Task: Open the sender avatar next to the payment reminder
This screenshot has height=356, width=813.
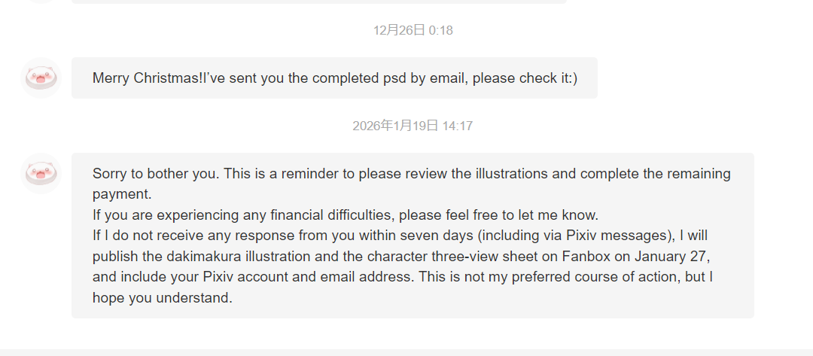Action: [41, 173]
